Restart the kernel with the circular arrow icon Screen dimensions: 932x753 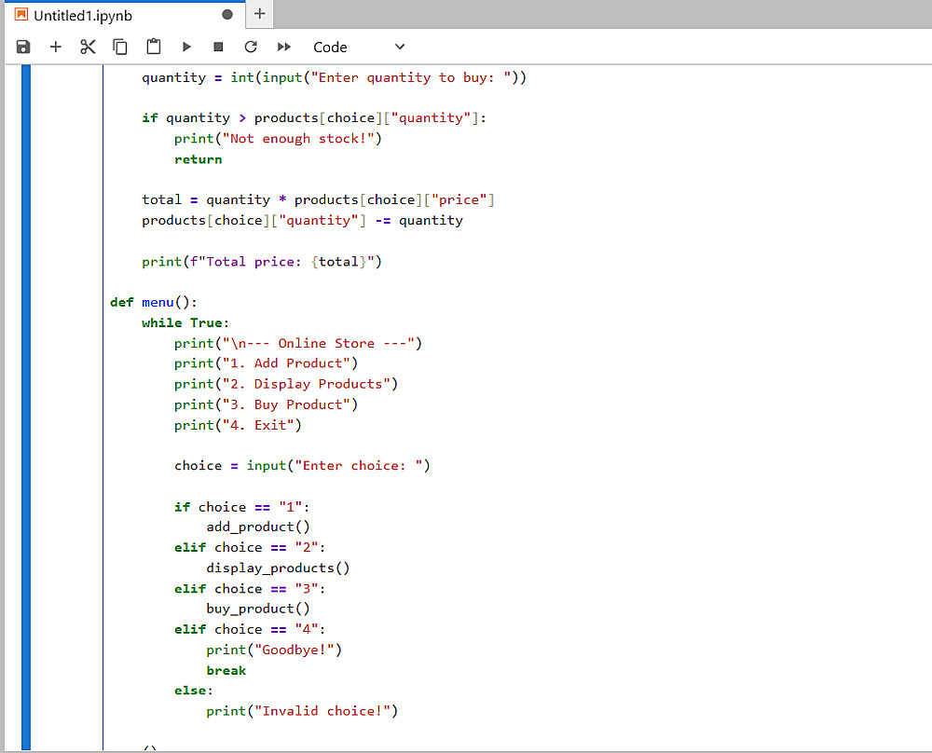pos(251,47)
